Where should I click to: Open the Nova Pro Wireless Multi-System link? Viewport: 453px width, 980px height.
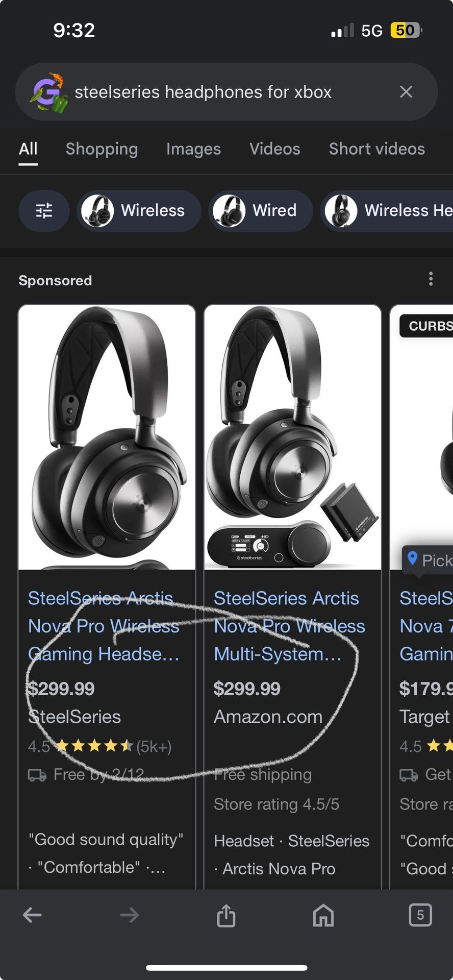tap(289, 626)
